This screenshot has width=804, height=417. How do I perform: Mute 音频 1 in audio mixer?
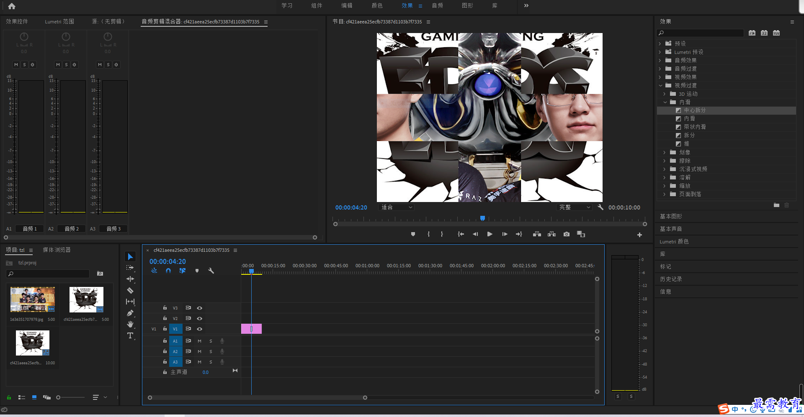16,64
